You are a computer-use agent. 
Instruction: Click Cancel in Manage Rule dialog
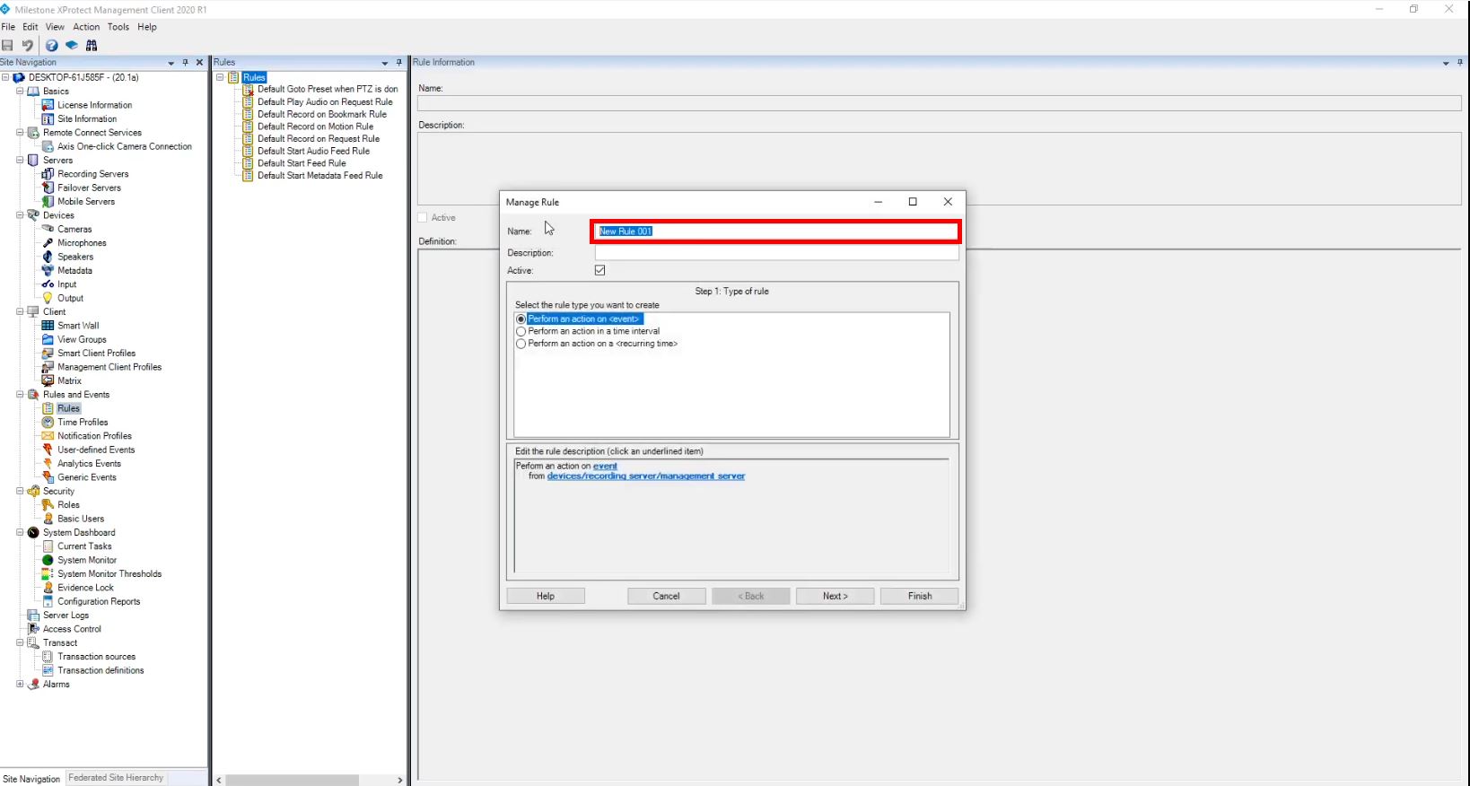pos(666,596)
